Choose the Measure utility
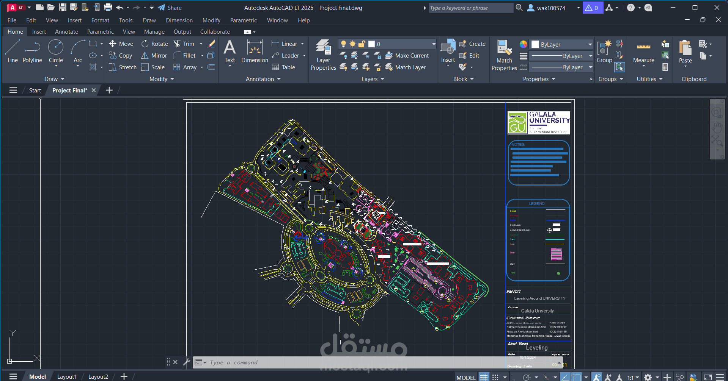The width and height of the screenshot is (728, 381). point(643,53)
